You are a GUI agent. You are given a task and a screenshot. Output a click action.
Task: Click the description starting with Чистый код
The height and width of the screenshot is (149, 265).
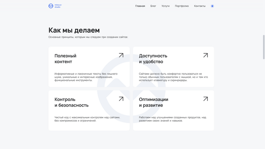coord(87,119)
